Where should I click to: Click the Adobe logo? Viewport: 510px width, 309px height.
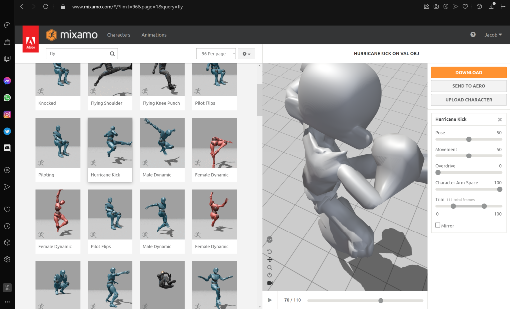(31, 39)
